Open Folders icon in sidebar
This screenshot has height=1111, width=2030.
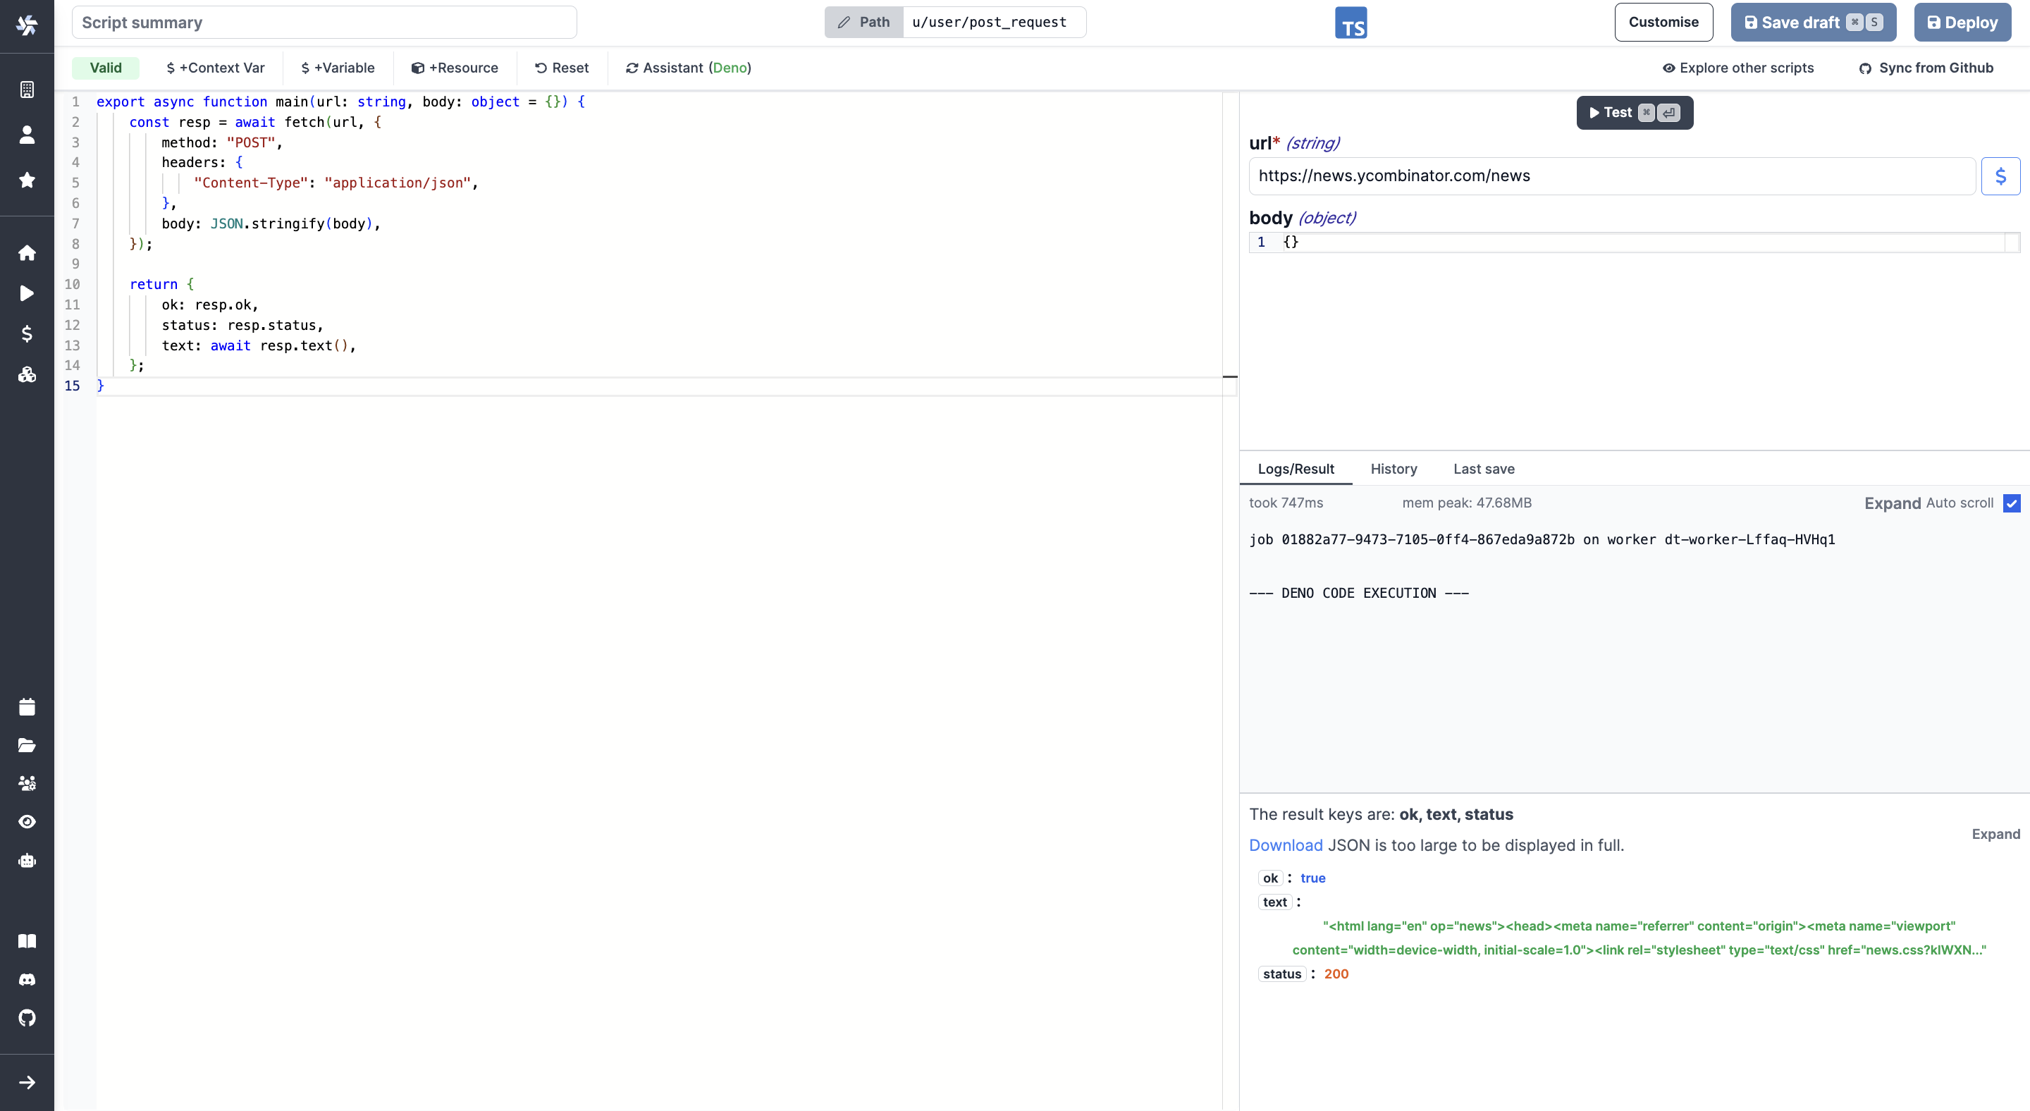pos(27,745)
